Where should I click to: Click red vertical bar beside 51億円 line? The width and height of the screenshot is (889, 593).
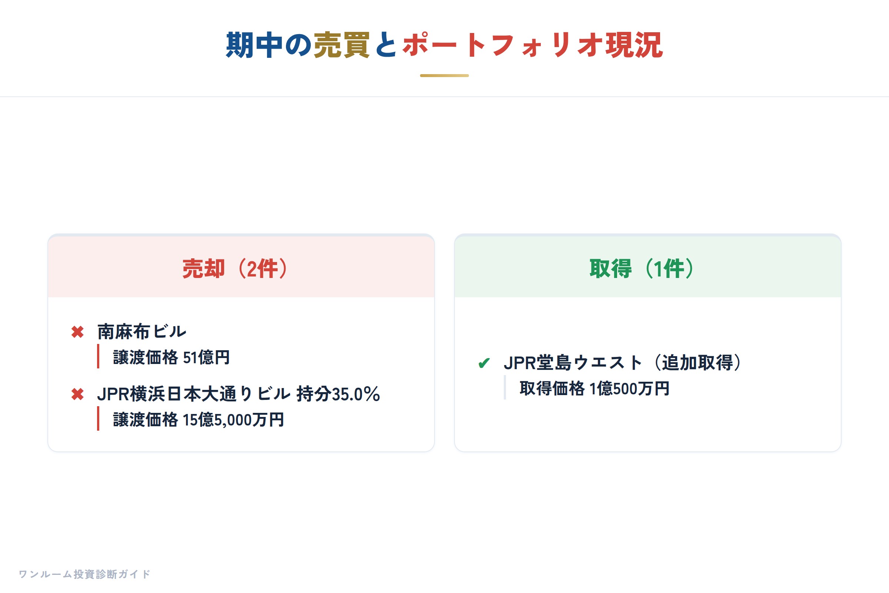click(x=98, y=356)
